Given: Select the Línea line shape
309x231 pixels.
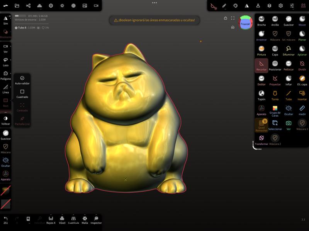Looking at the screenshot, I should click(5, 89).
